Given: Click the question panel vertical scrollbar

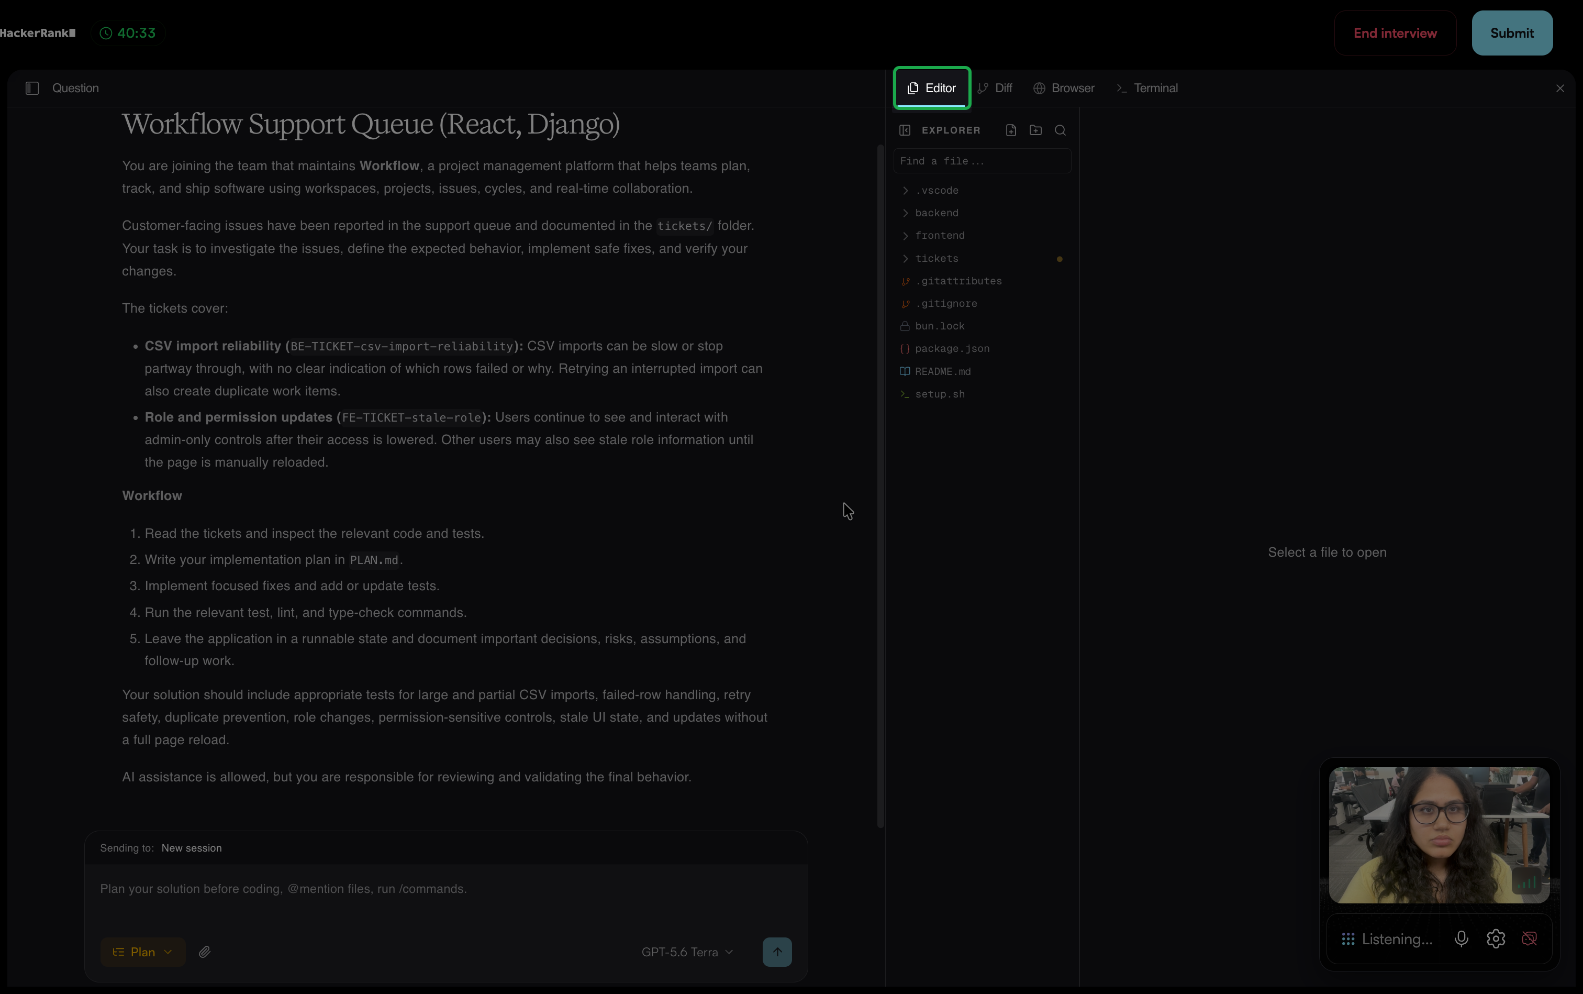Looking at the screenshot, I should click(x=880, y=487).
